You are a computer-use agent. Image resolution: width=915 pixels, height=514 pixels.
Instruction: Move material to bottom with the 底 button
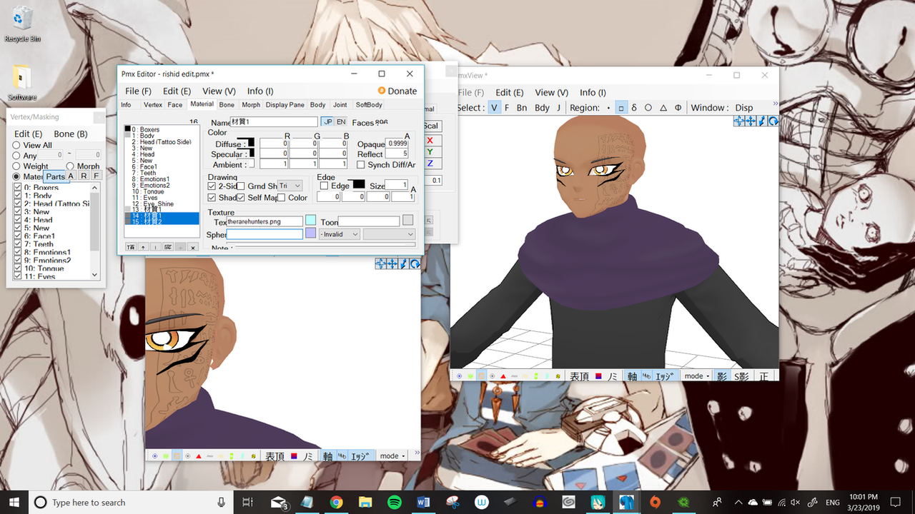pyautogui.click(x=168, y=247)
